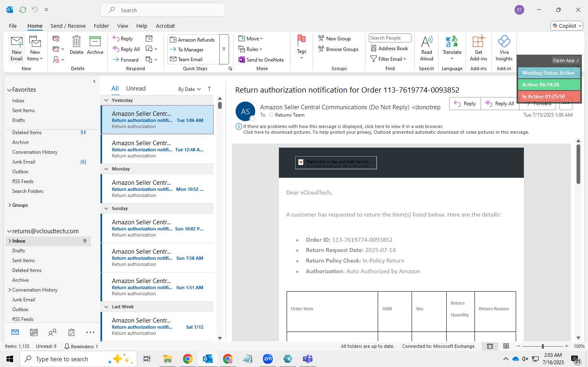Viewport: 588px width, 367px height.
Task: Open the Tags dropdown
Action: [x=301, y=48]
